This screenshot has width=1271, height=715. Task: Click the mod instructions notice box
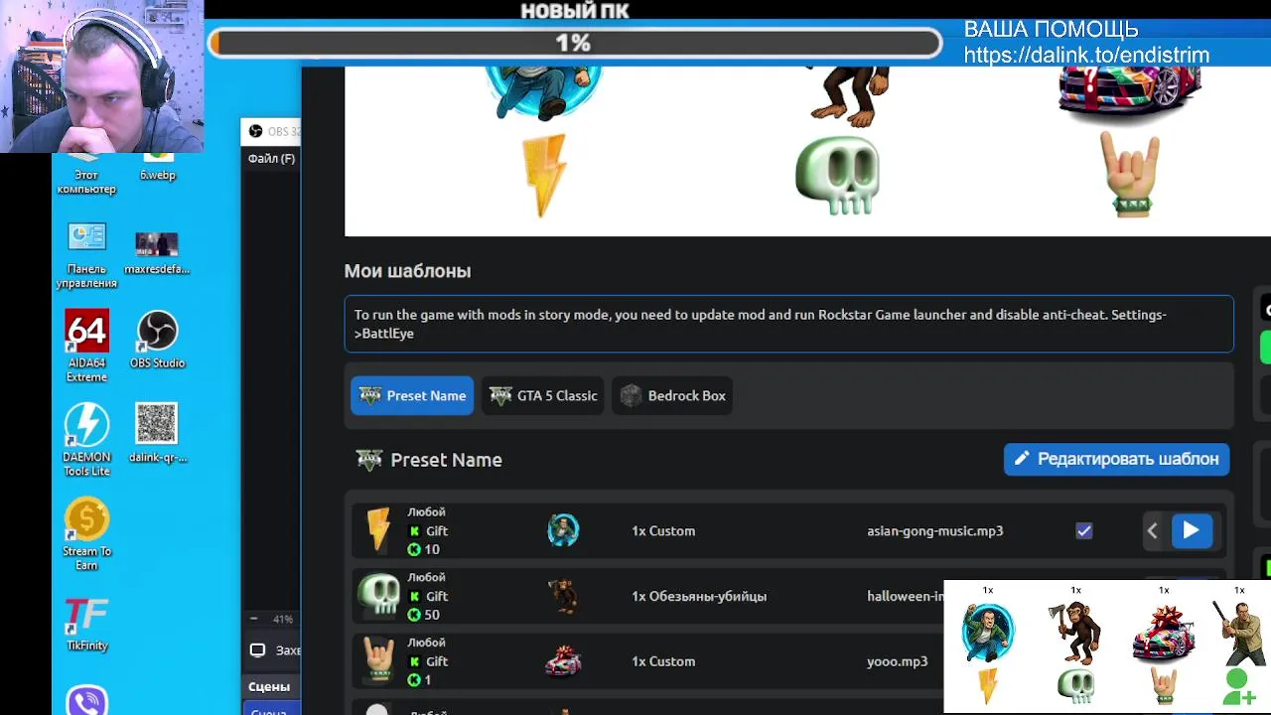(789, 324)
